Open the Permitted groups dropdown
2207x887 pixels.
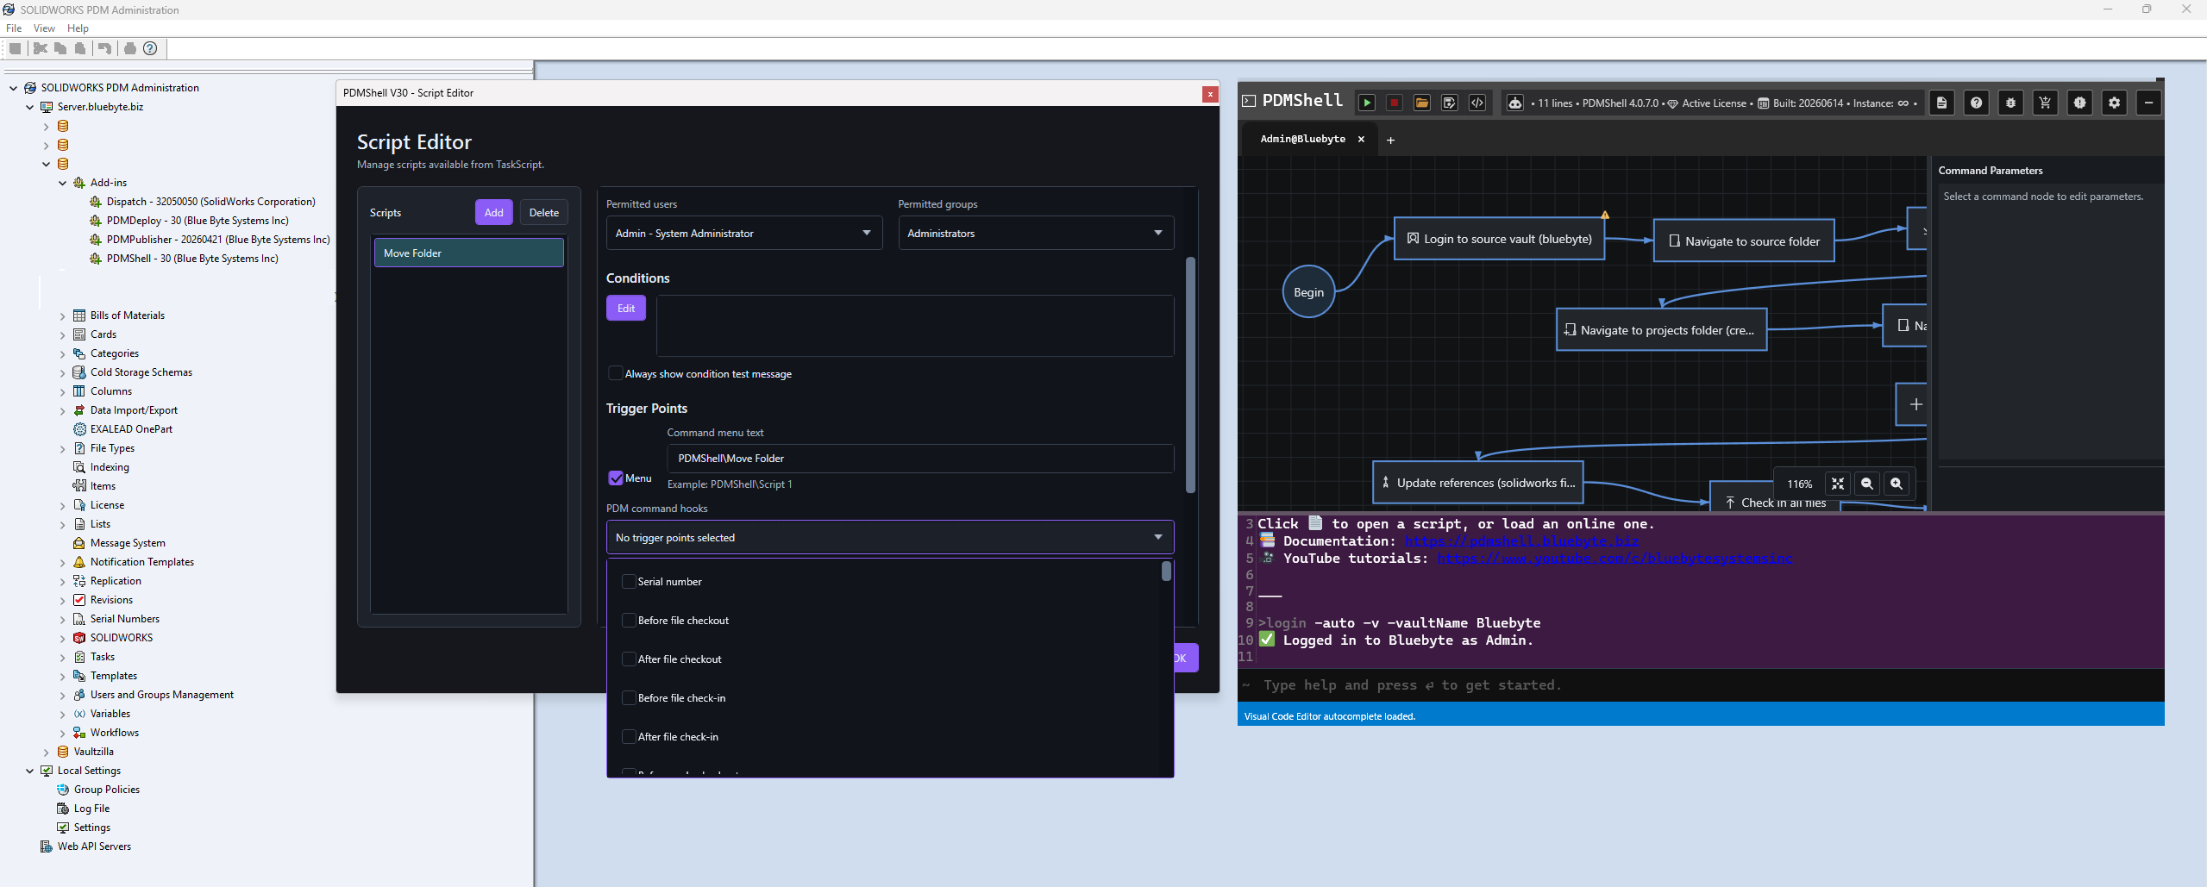point(1036,234)
